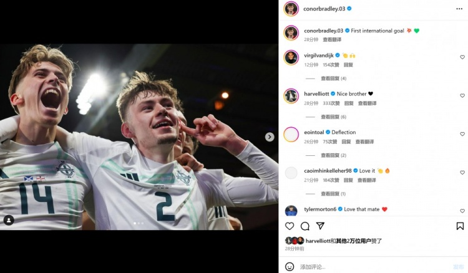Like virgilvandijk's comment

(462, 57)
